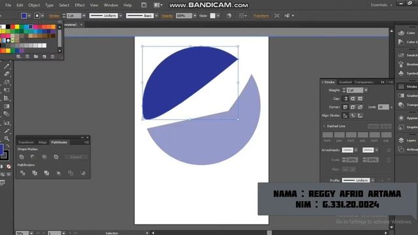This screenshot has width=418, height=235.
Task: Open the fill color dropdown in control bar
Action: pos(29,16)
